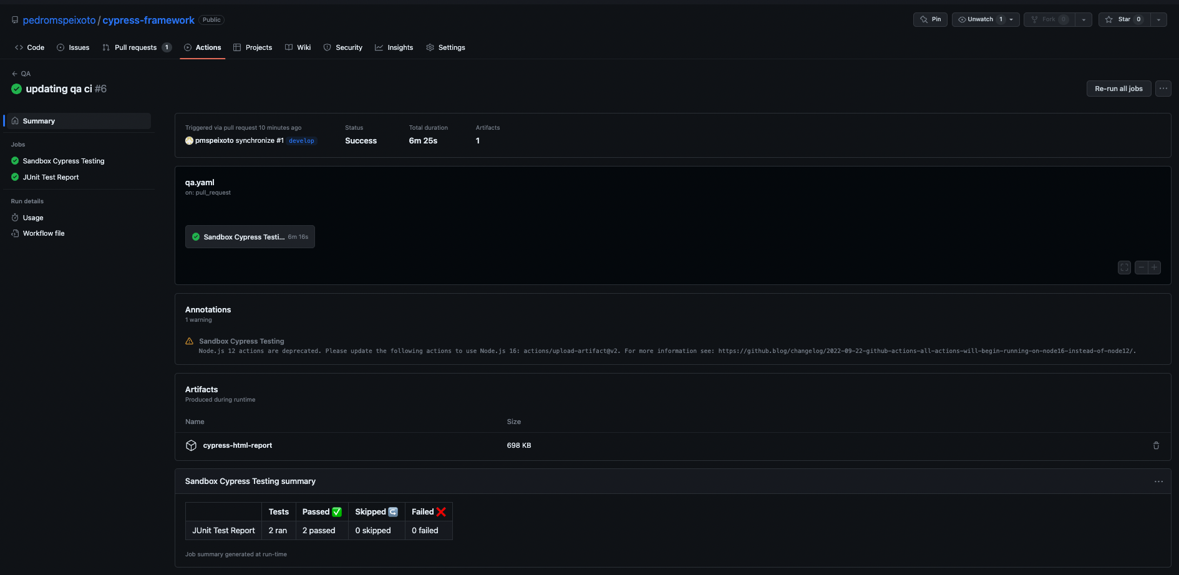Click the '6m 25s' total duration value

(x=423, y=141)
